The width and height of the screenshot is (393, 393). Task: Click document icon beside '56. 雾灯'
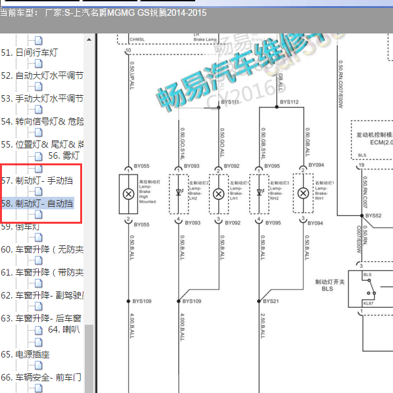point(38,156)
